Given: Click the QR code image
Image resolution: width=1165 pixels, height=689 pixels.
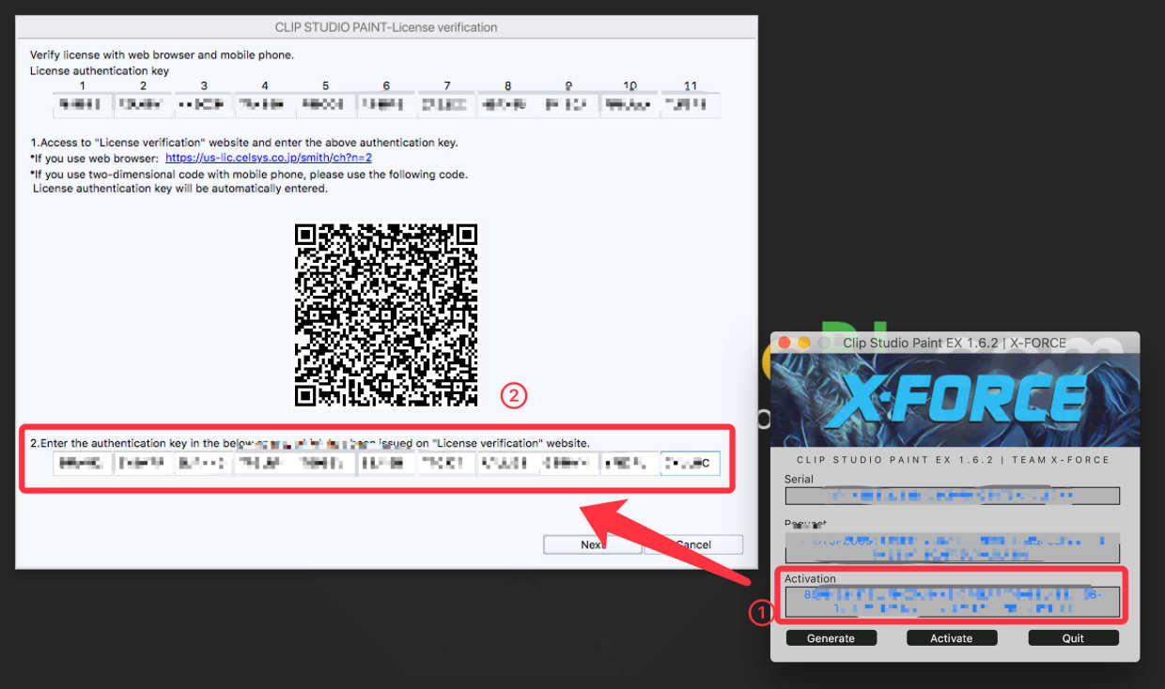Looking at the screenshot, I should [x=386, y=314].
